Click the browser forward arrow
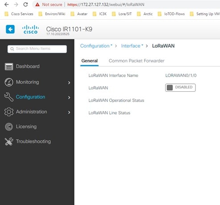 [16, 4]
